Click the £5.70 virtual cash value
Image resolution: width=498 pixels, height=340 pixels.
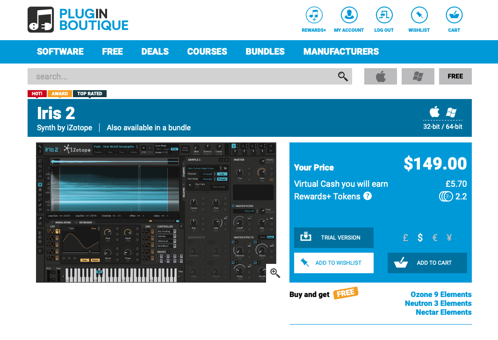(456, 184)
